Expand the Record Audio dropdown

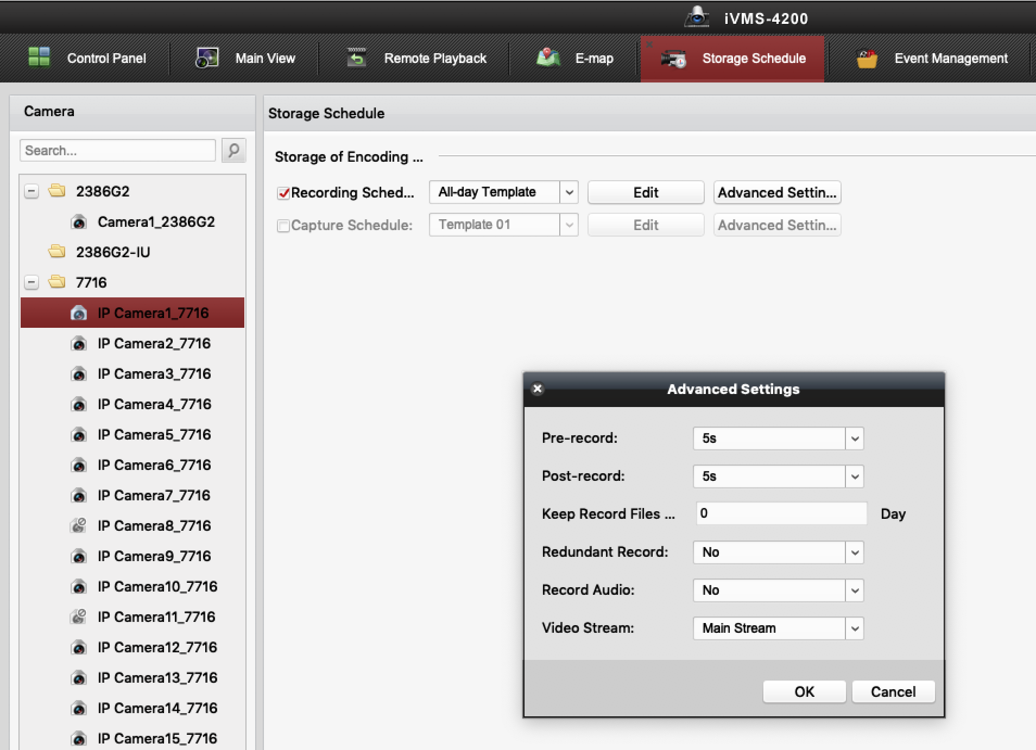[854, 590]
